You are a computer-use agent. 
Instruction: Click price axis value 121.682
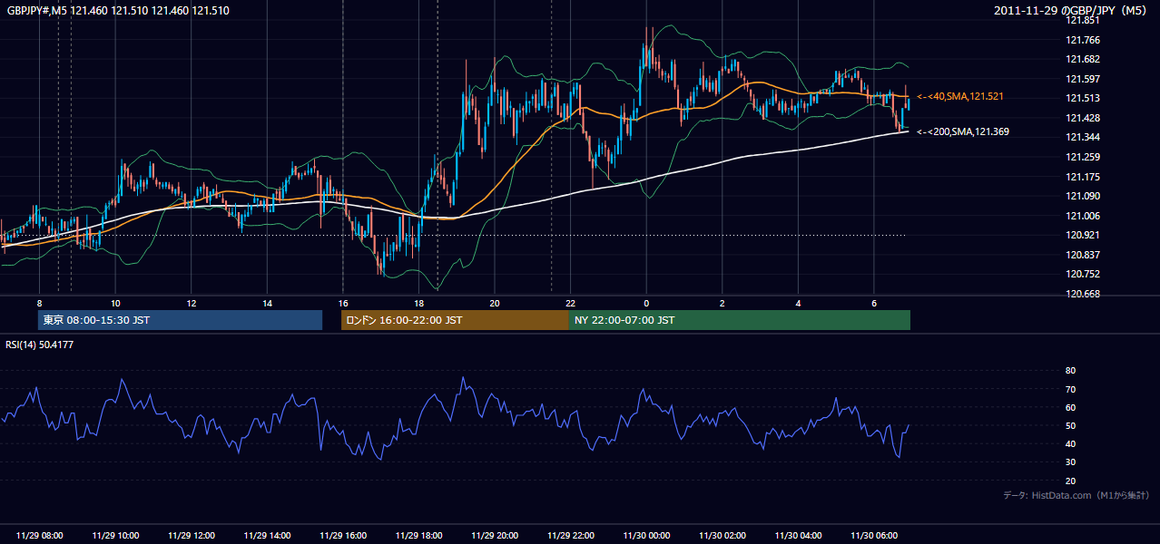[x=1082, y=59]
